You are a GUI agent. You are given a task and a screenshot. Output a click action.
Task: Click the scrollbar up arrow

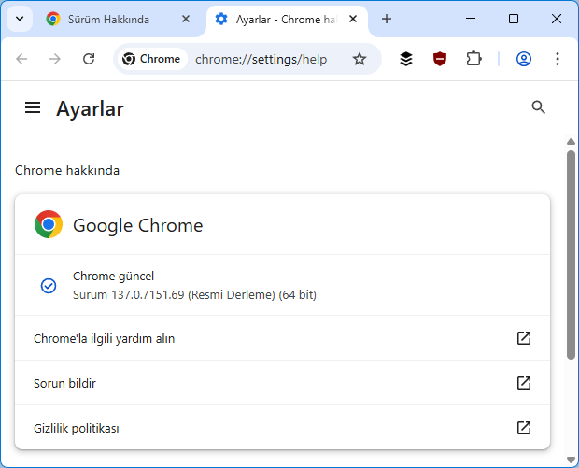(571, 141)
